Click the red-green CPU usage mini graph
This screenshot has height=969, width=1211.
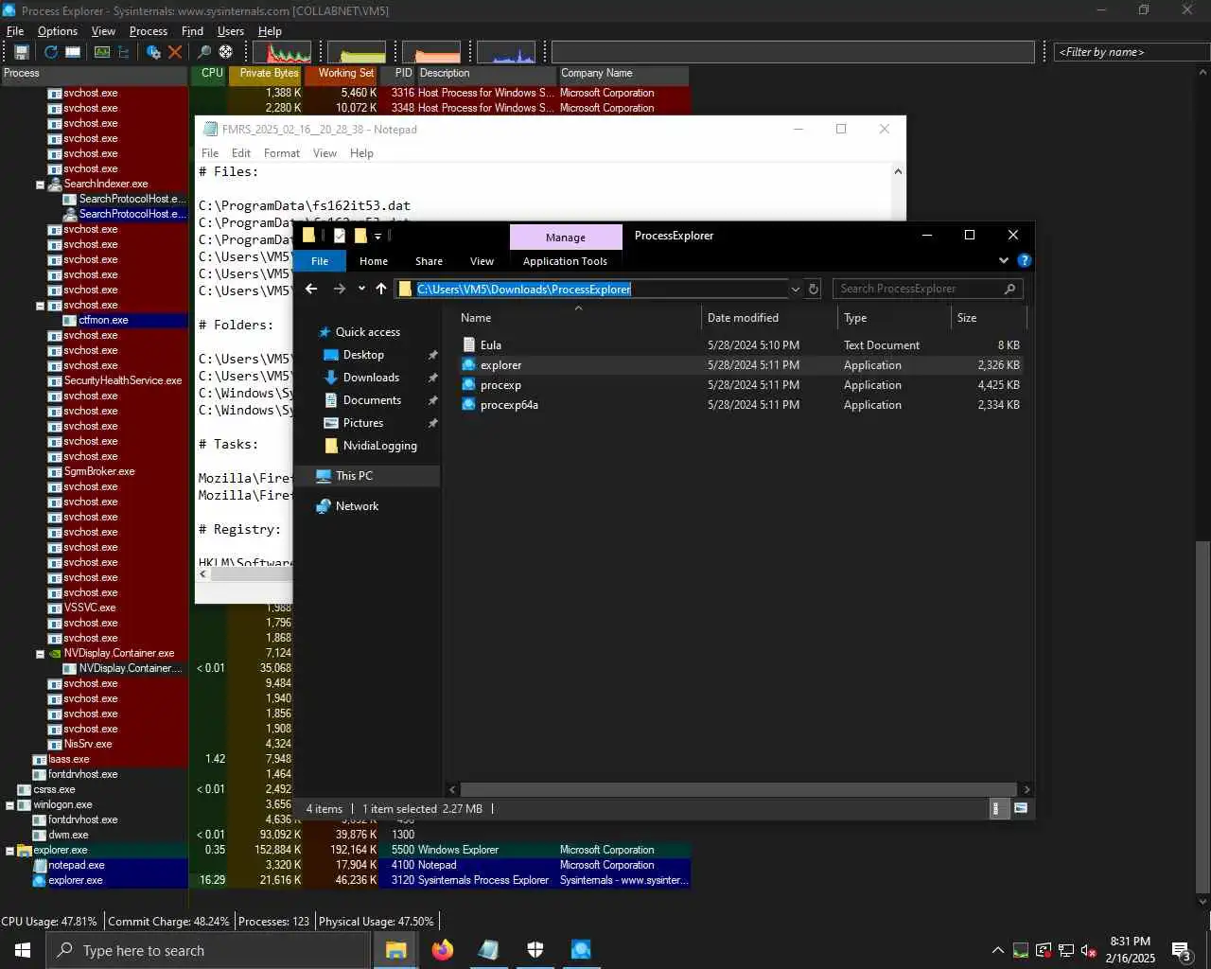(x=282, y=52)
